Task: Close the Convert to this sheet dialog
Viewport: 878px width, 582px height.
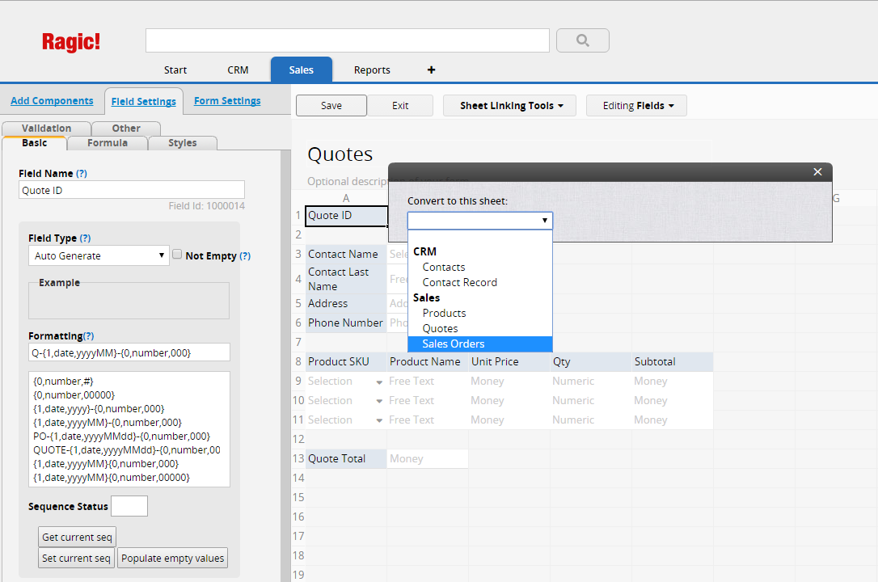Action: click(x=817, y=172)
